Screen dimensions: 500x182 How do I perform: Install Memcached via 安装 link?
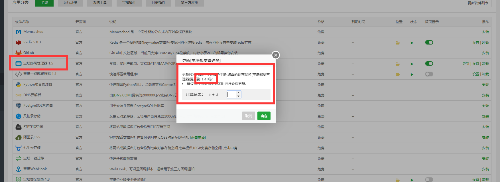(x=485, y=32)
